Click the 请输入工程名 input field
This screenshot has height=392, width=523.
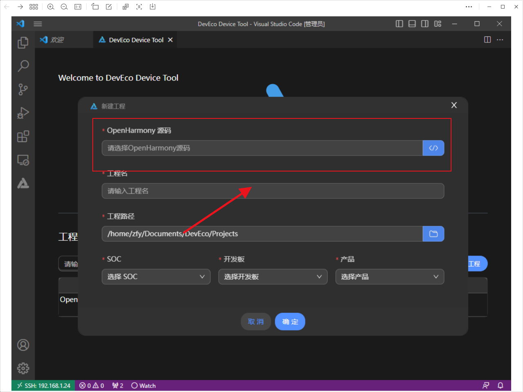pyautogui.click(x=273, y=191)
